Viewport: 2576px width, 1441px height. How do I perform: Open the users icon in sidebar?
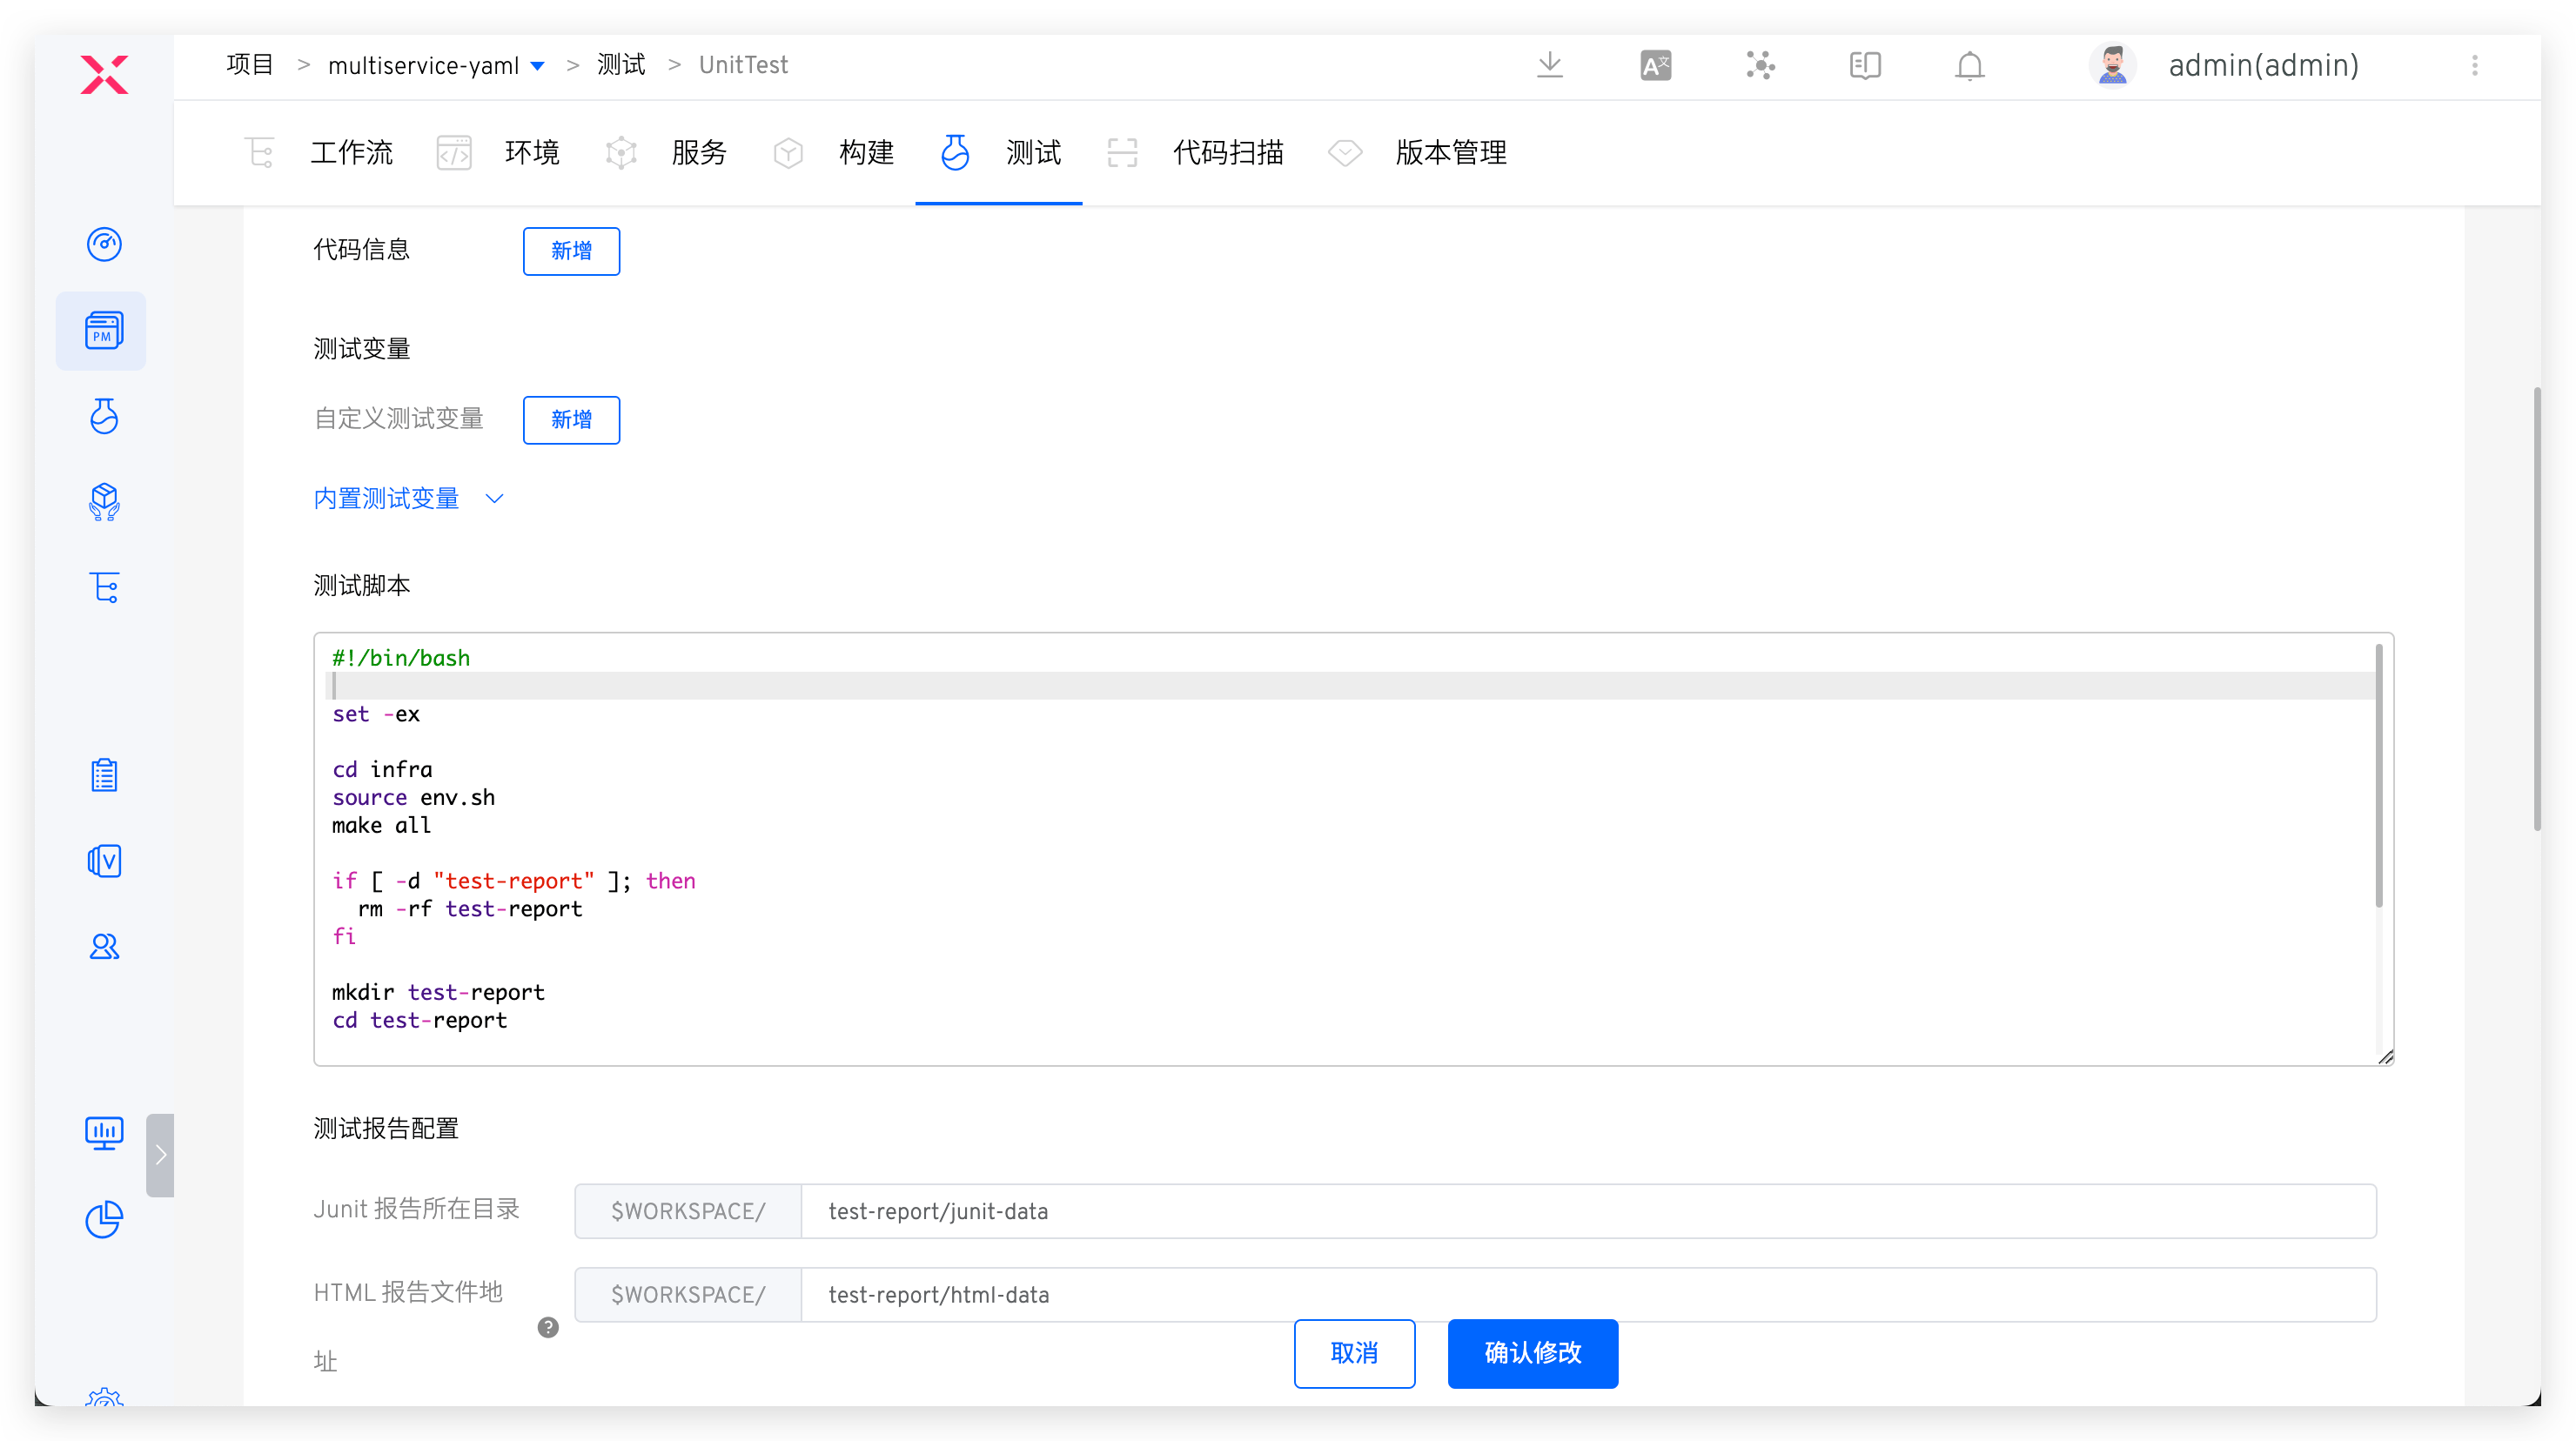click(104, 946)
